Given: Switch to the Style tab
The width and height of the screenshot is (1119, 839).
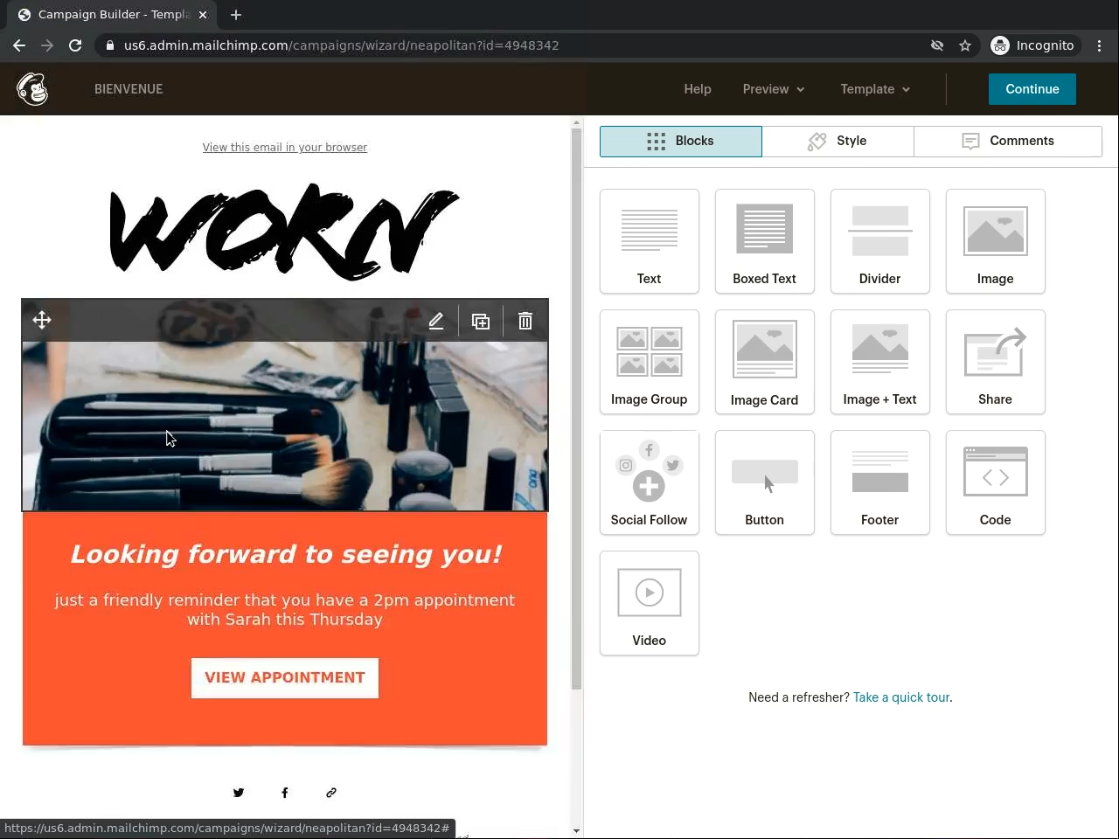Looking at the screenshot, I should coord(838,142).
